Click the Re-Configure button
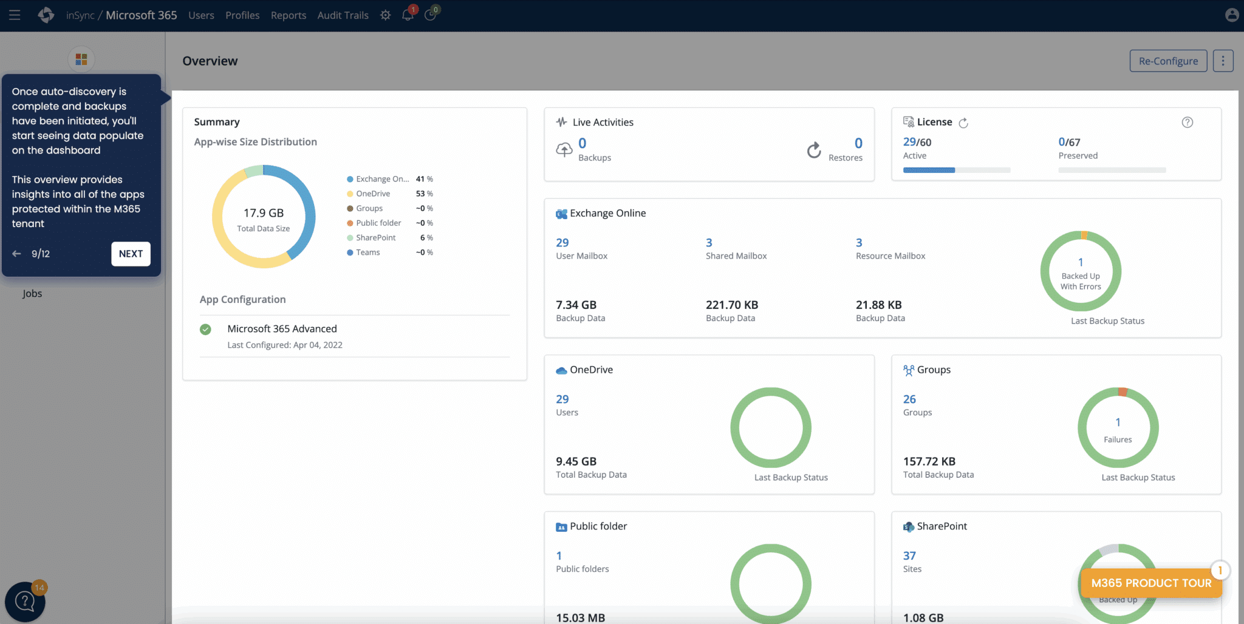 pos(1168,60)
